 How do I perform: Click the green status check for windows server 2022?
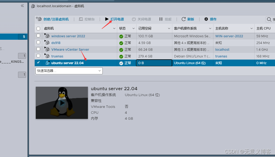pyautogui.click(x=121, y=36)
